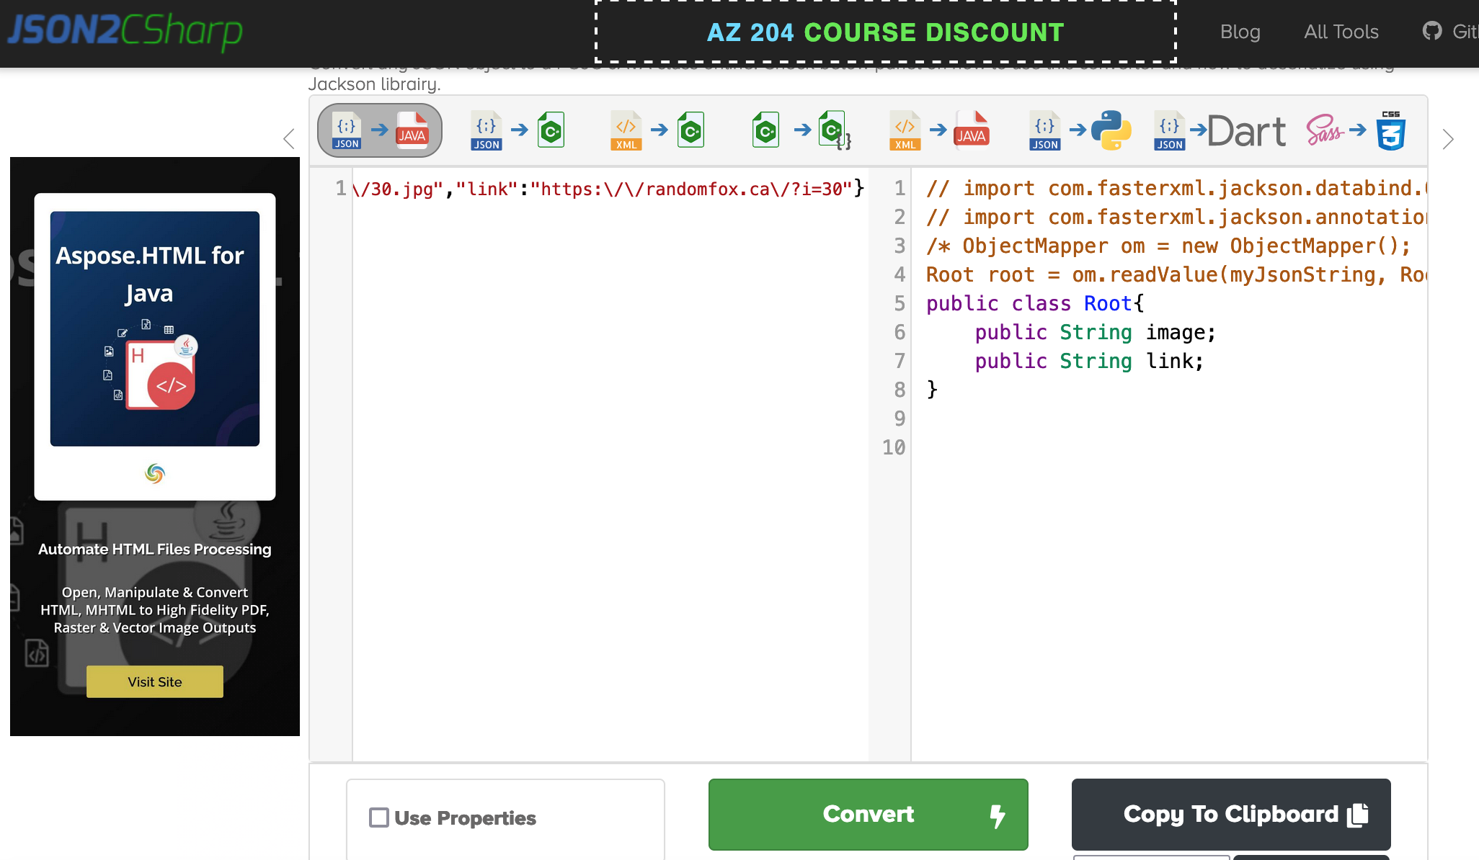The height and width of the screenshot is (860, 1479).
Task: Click Copy To Clipboard button
Action: [x=1230, y=814]
